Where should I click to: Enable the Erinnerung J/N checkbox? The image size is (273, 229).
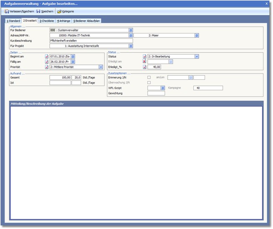coord(149,77)
